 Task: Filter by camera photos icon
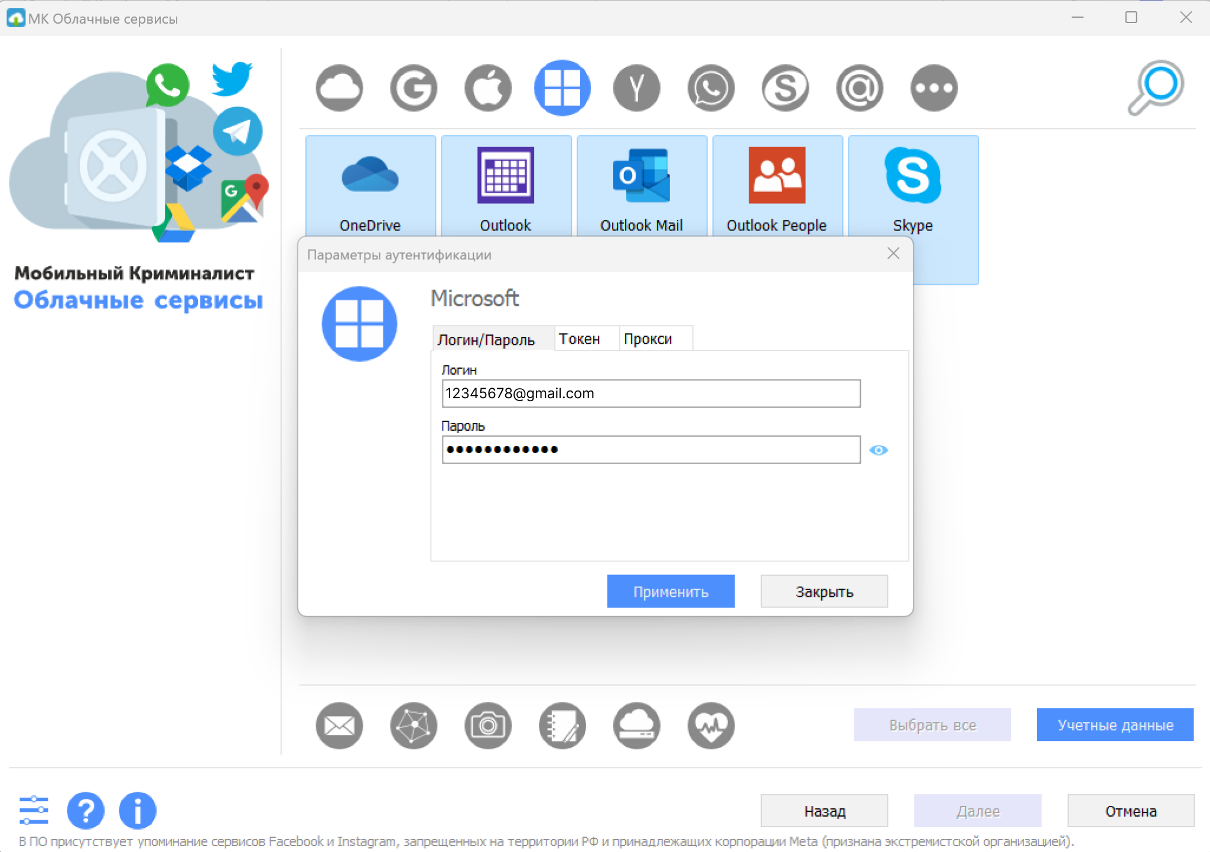point(488,726)
